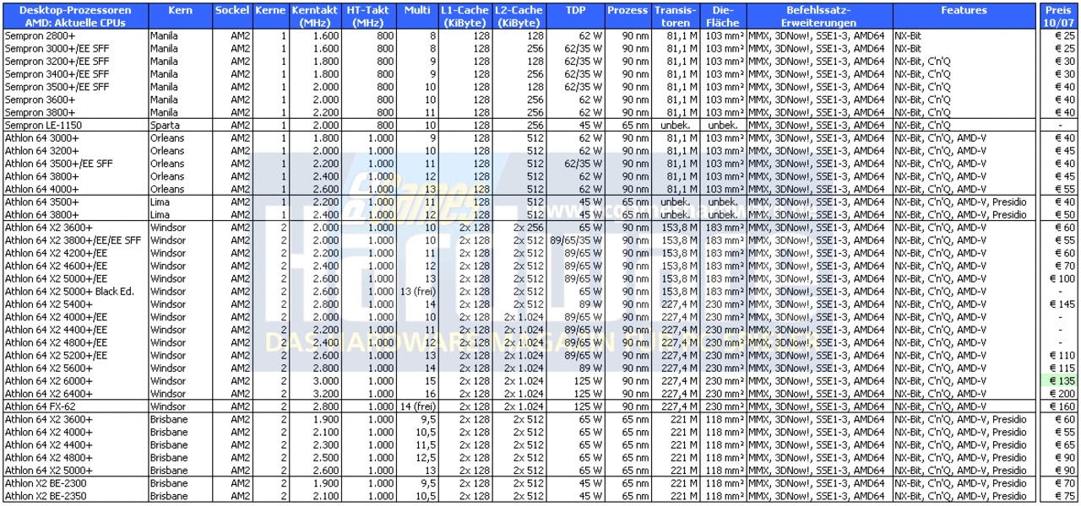Click the 13 (frei) multiplier cell
This screenshot has width=1081, height=506.
(417, 291)
